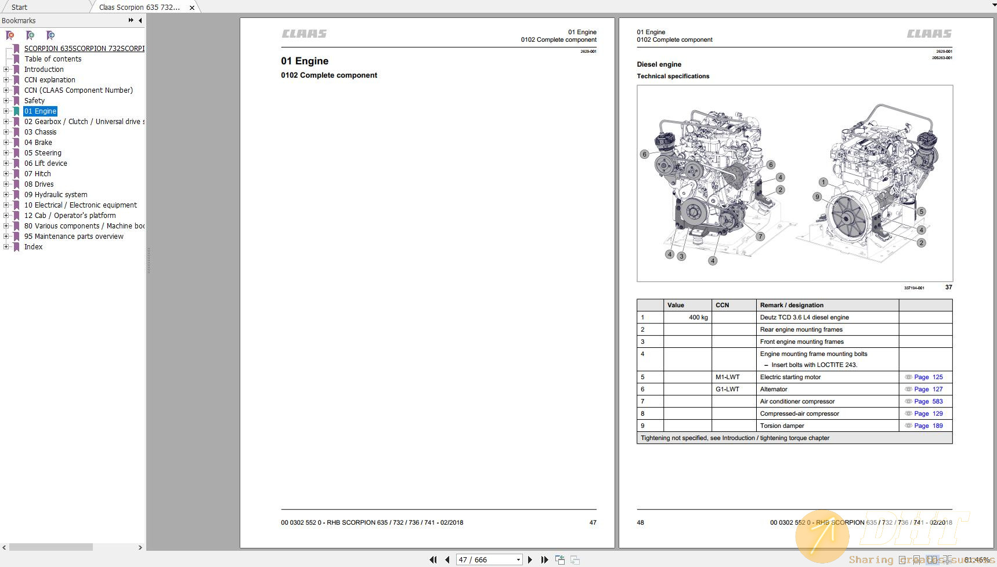Follow the Page 189 link for Torsion damper
This screenshot has height=567, width=997.
pos(929,426)
